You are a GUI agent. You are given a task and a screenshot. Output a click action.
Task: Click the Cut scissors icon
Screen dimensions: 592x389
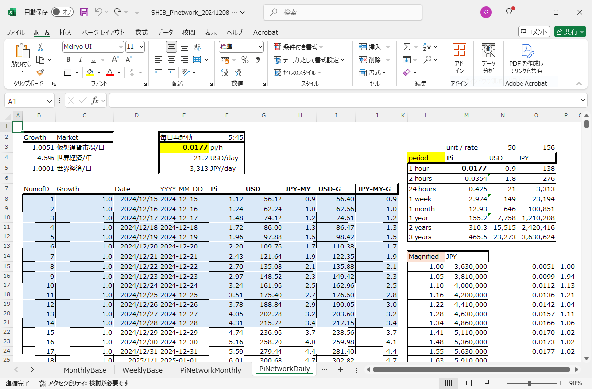point(40,47)
